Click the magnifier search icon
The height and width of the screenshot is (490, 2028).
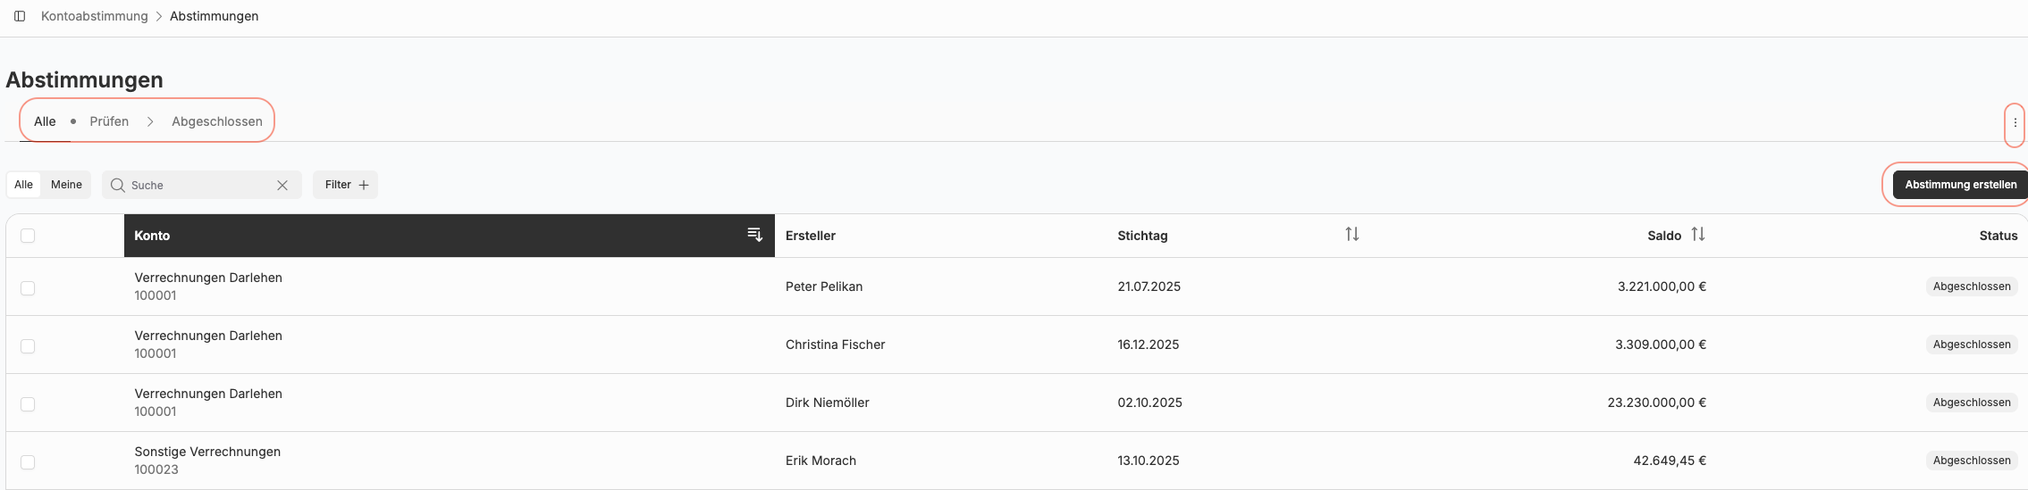click(x=117, y=185)
